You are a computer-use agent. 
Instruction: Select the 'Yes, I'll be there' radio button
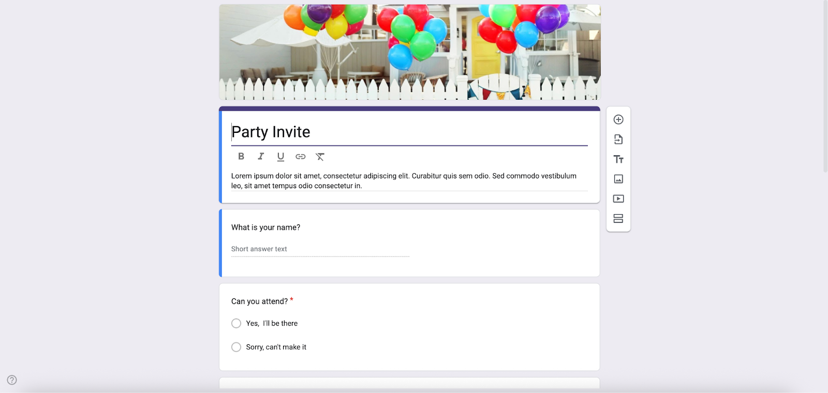click(x=236, y=323)
